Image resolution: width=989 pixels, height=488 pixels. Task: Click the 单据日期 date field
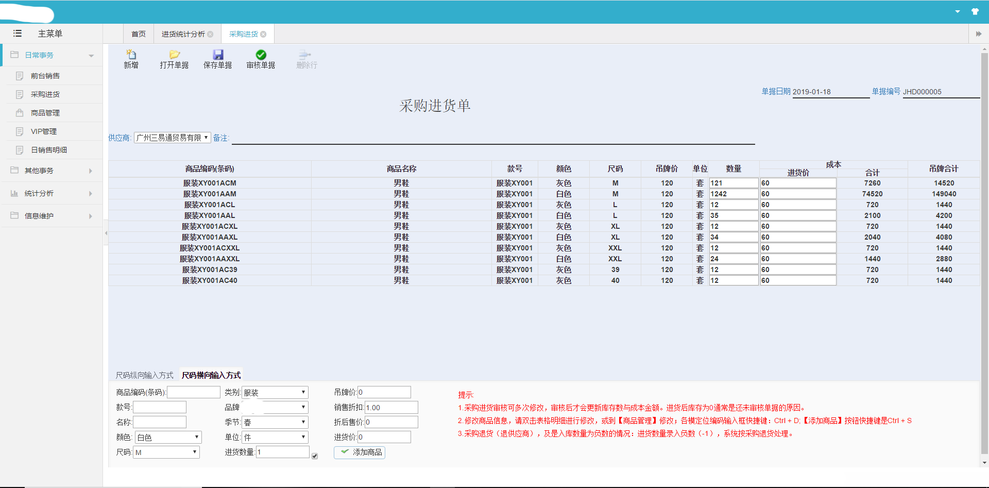[831, 92]
